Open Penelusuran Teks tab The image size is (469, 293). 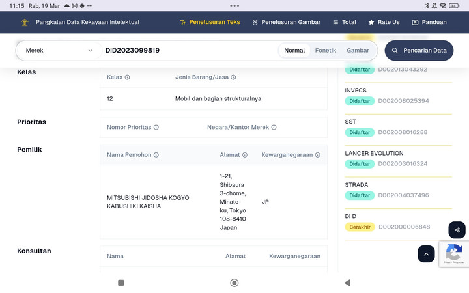(x=209, y=22)
